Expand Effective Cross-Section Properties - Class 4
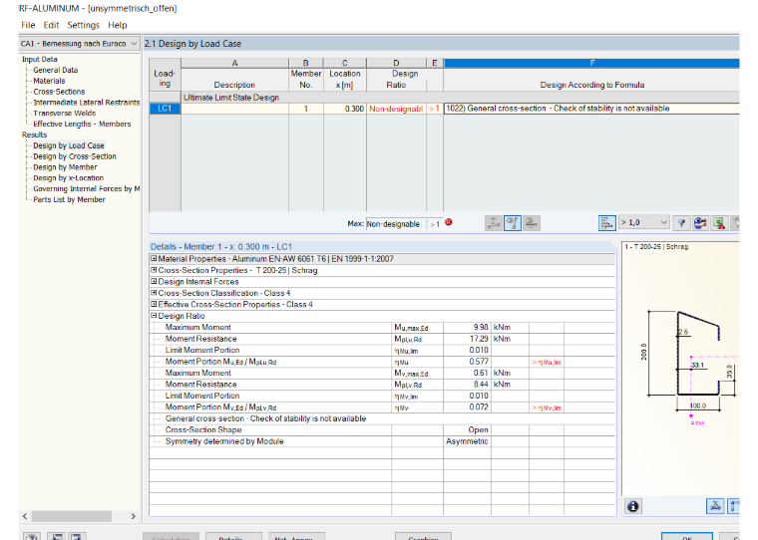 pyautogui.click(x=154, y=304)
